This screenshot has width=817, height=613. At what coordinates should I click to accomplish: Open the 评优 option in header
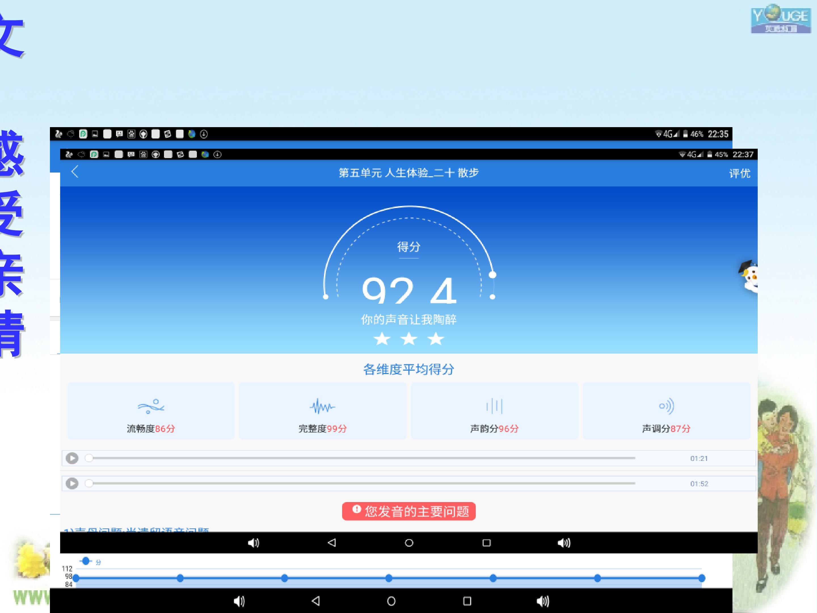[740, 173]
